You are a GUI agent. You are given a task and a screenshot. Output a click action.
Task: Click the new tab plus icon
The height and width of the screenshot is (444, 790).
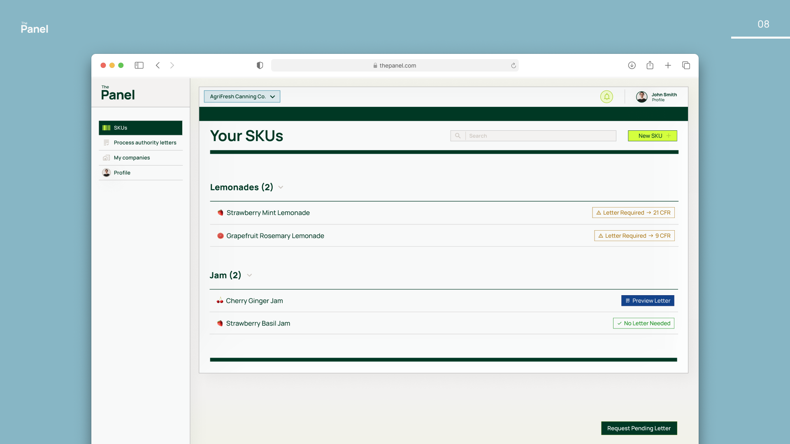click(668, 65)
